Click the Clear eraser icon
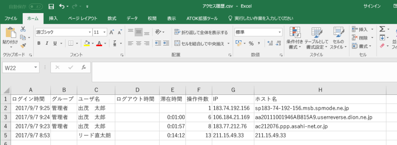Image resolution: width=397 pixels, height=145 pixels. pos(382,46)
